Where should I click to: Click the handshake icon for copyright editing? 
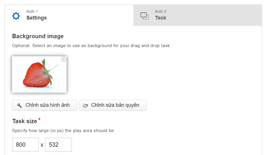pyautogui.click(x=85, y=106)
